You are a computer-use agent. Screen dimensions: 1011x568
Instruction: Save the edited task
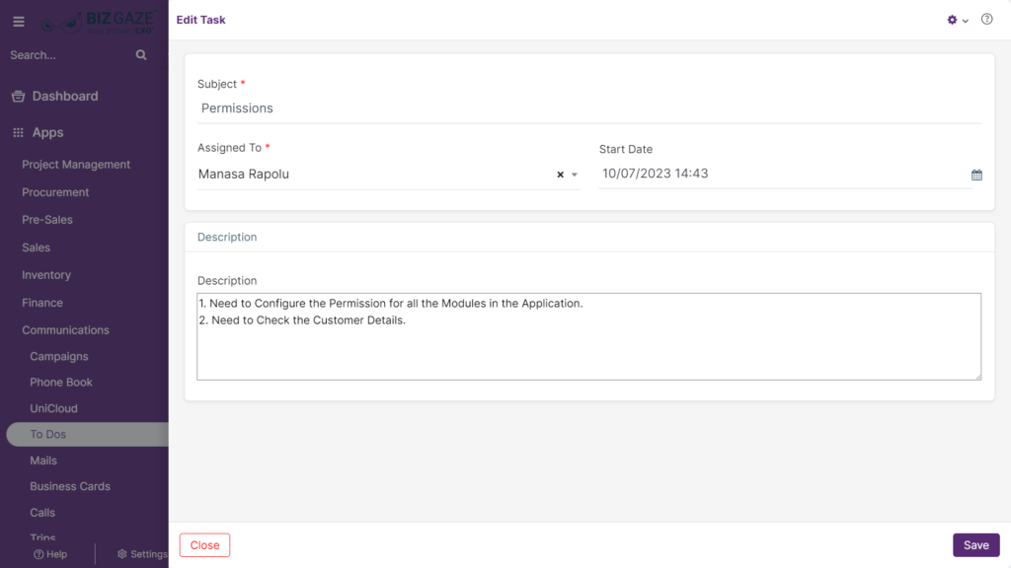coord(976,544)
